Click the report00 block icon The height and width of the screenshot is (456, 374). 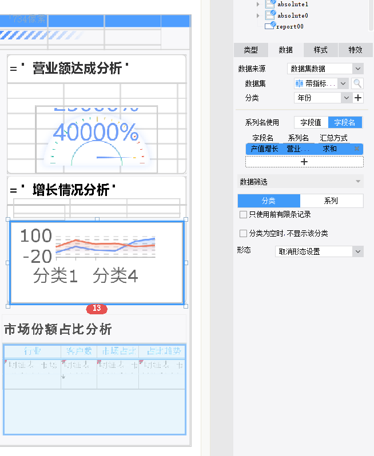tap(270, 26)
